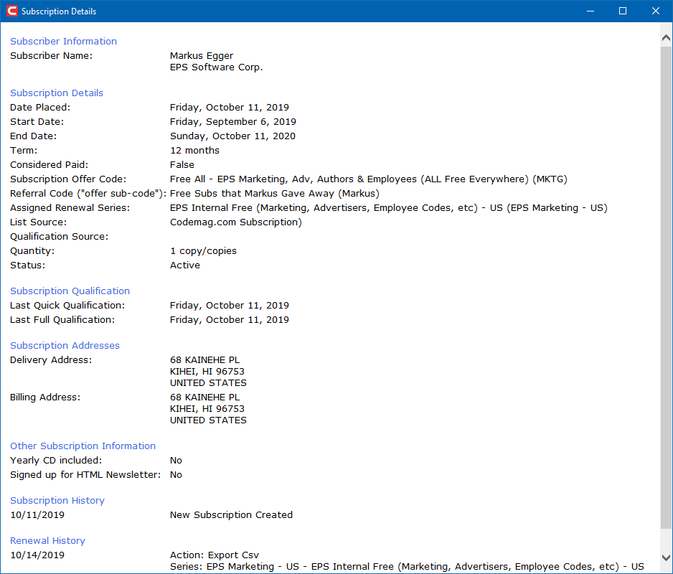Click the vertical scrollbar thumb
The image size is (673, 574).
pyautogui.click(x=666, y=288)
